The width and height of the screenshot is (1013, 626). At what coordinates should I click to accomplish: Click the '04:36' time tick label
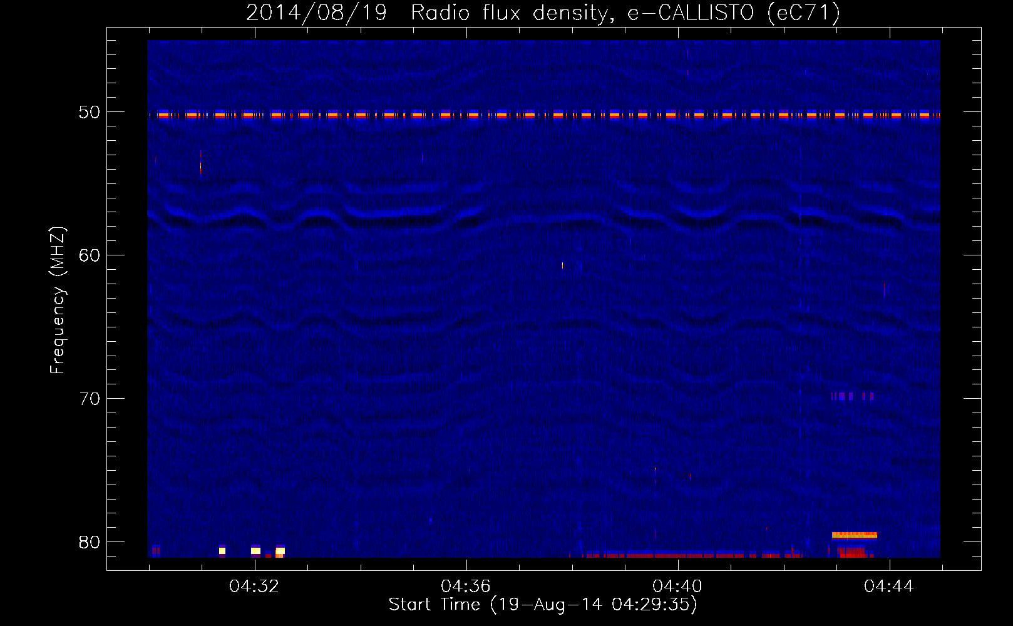(466, 587)
